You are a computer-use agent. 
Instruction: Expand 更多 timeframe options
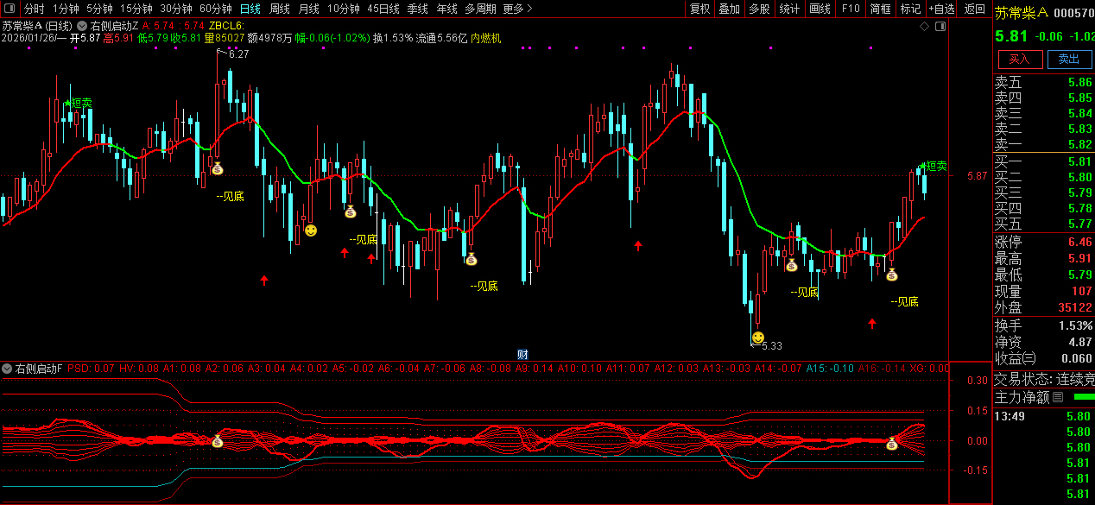(x=516, y=9)
